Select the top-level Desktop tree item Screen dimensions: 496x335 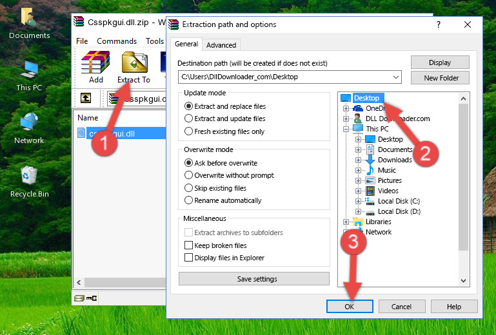click(x=366, y=98)
